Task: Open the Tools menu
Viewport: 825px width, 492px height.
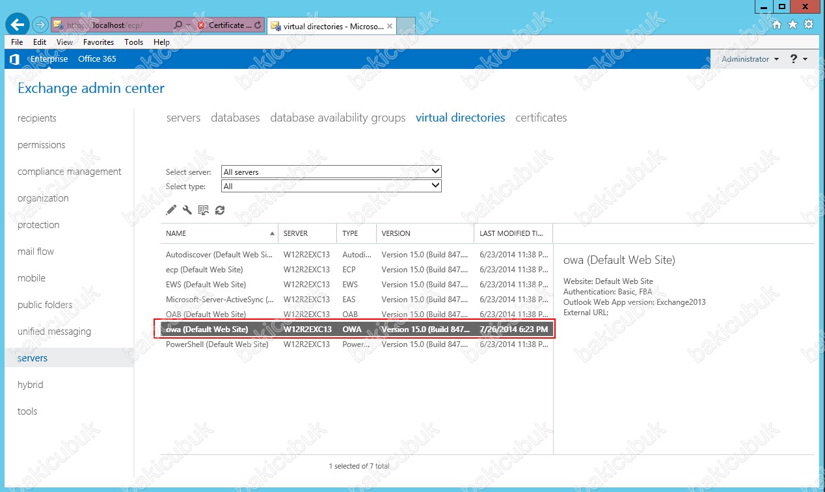Action: pos(133,42)
